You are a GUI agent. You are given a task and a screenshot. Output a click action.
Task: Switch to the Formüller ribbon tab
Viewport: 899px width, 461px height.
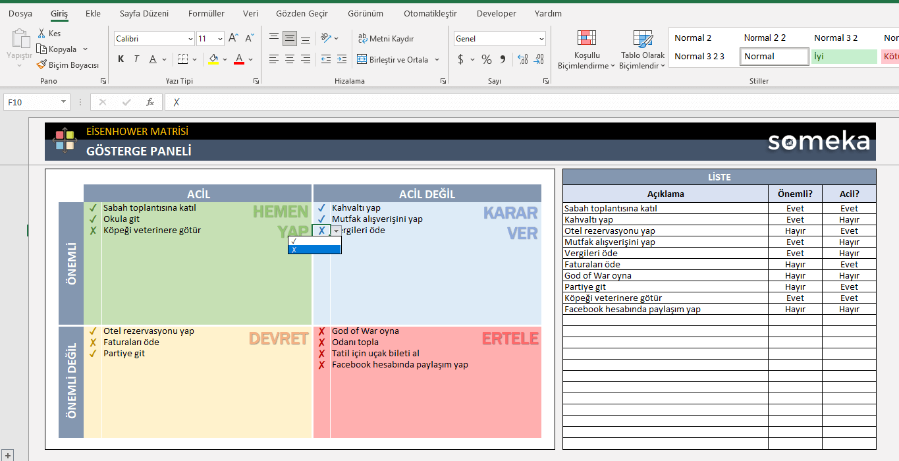[206, 13]
